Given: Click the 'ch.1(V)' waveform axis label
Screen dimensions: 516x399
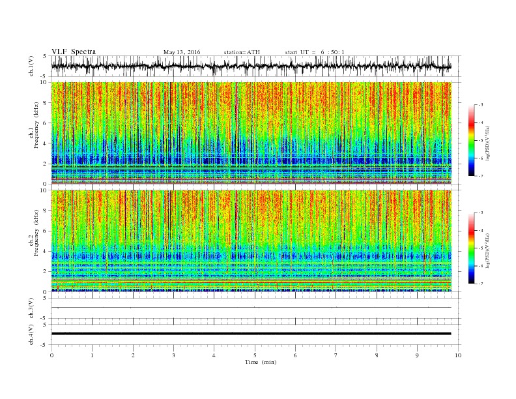Looking at the screenshot, I should pyautogui.click(x=31, y=66).
